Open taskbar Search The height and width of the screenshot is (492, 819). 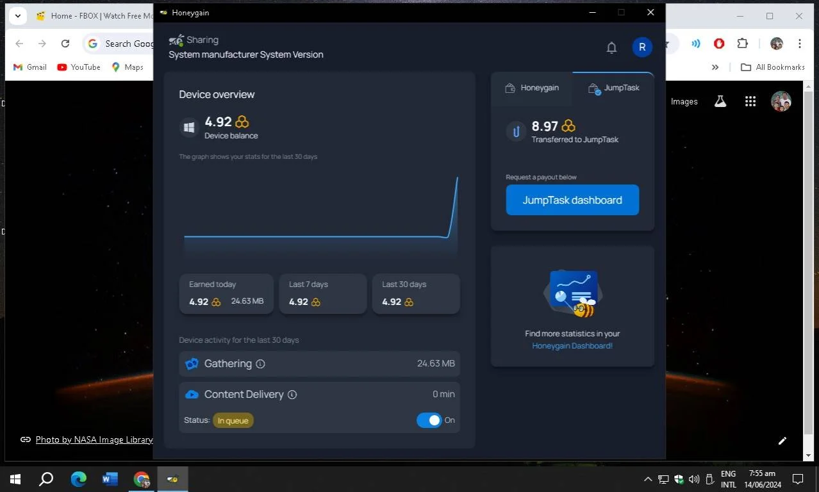(x=46, y=479)
